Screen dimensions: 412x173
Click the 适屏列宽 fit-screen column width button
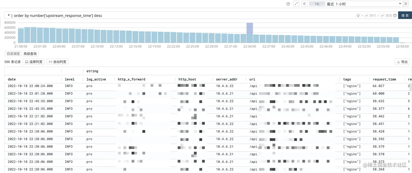(x=34, y=62)
